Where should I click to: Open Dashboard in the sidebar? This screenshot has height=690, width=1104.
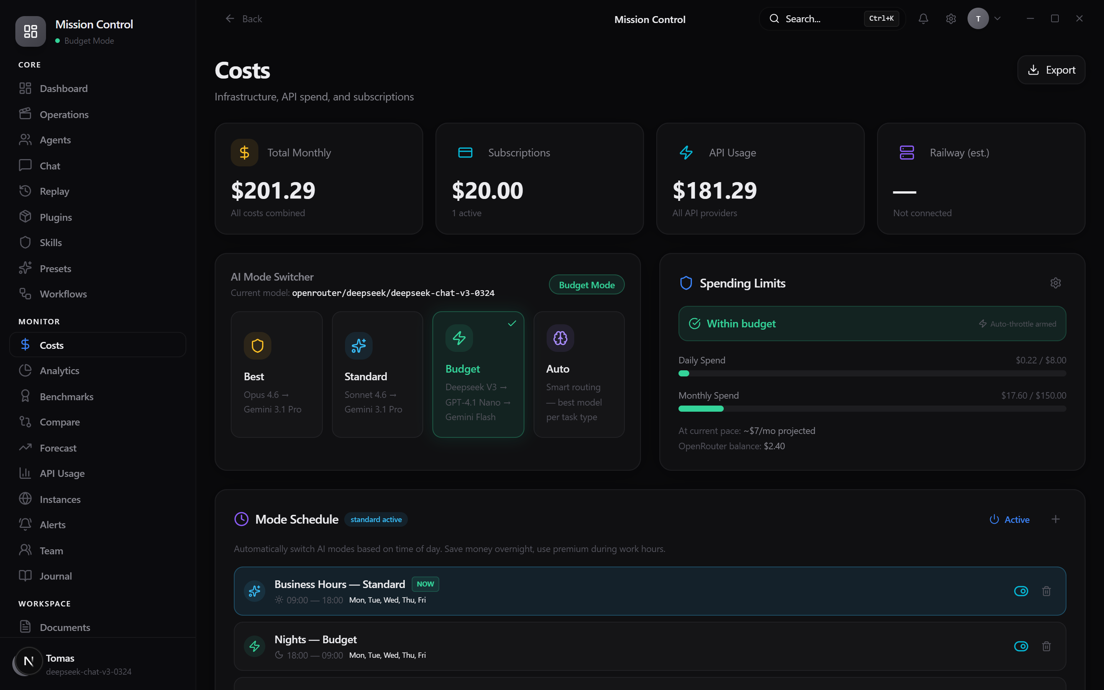click(98, 89)
